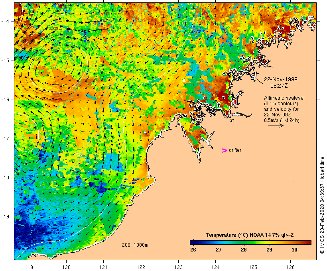Click the latitude label -15

click(5, 61)
